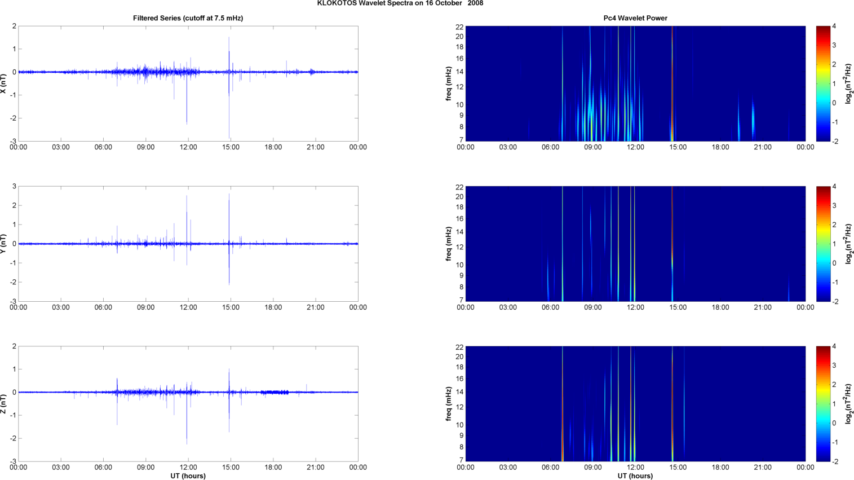Select the middle spectrogram's colorbar

[x=823, y=244]
